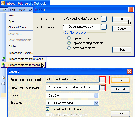This screenshot has height=117, width=135.
Task: Browse for contacts to folder in Import
Action: coord(104,19)
